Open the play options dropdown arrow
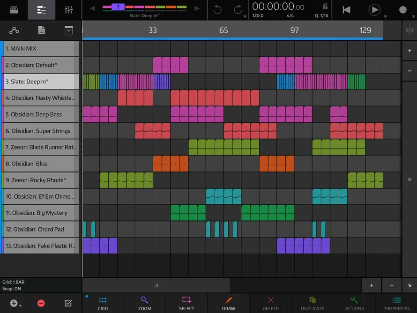The image size is (417, 313). [385, 17]
